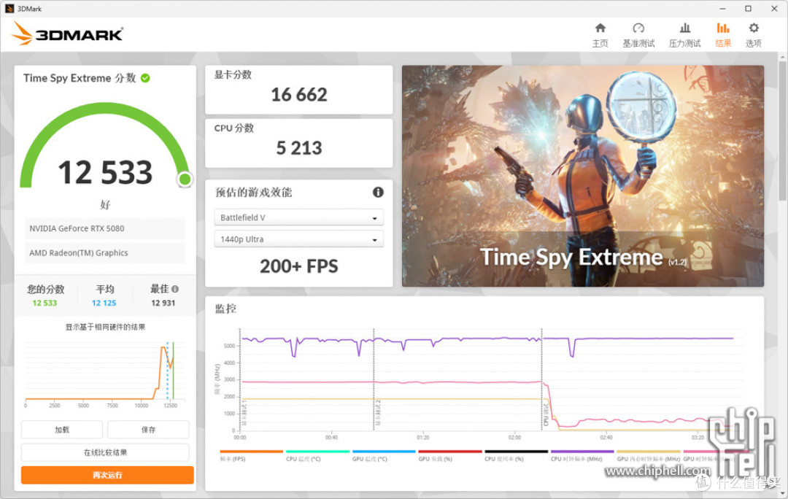This screenshot has height=499, width=788.
Task: Select the Results (结果) tab
Action: point(723,35)
